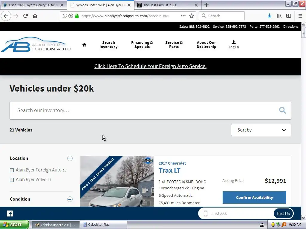Open the library bookshelf icon

coord(279,16)
